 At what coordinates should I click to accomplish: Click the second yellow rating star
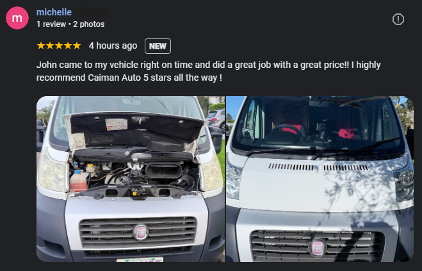click(50, 45)
